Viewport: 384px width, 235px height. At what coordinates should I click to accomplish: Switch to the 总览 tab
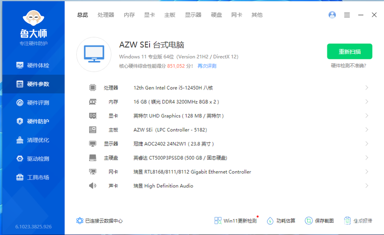(83, 15)
